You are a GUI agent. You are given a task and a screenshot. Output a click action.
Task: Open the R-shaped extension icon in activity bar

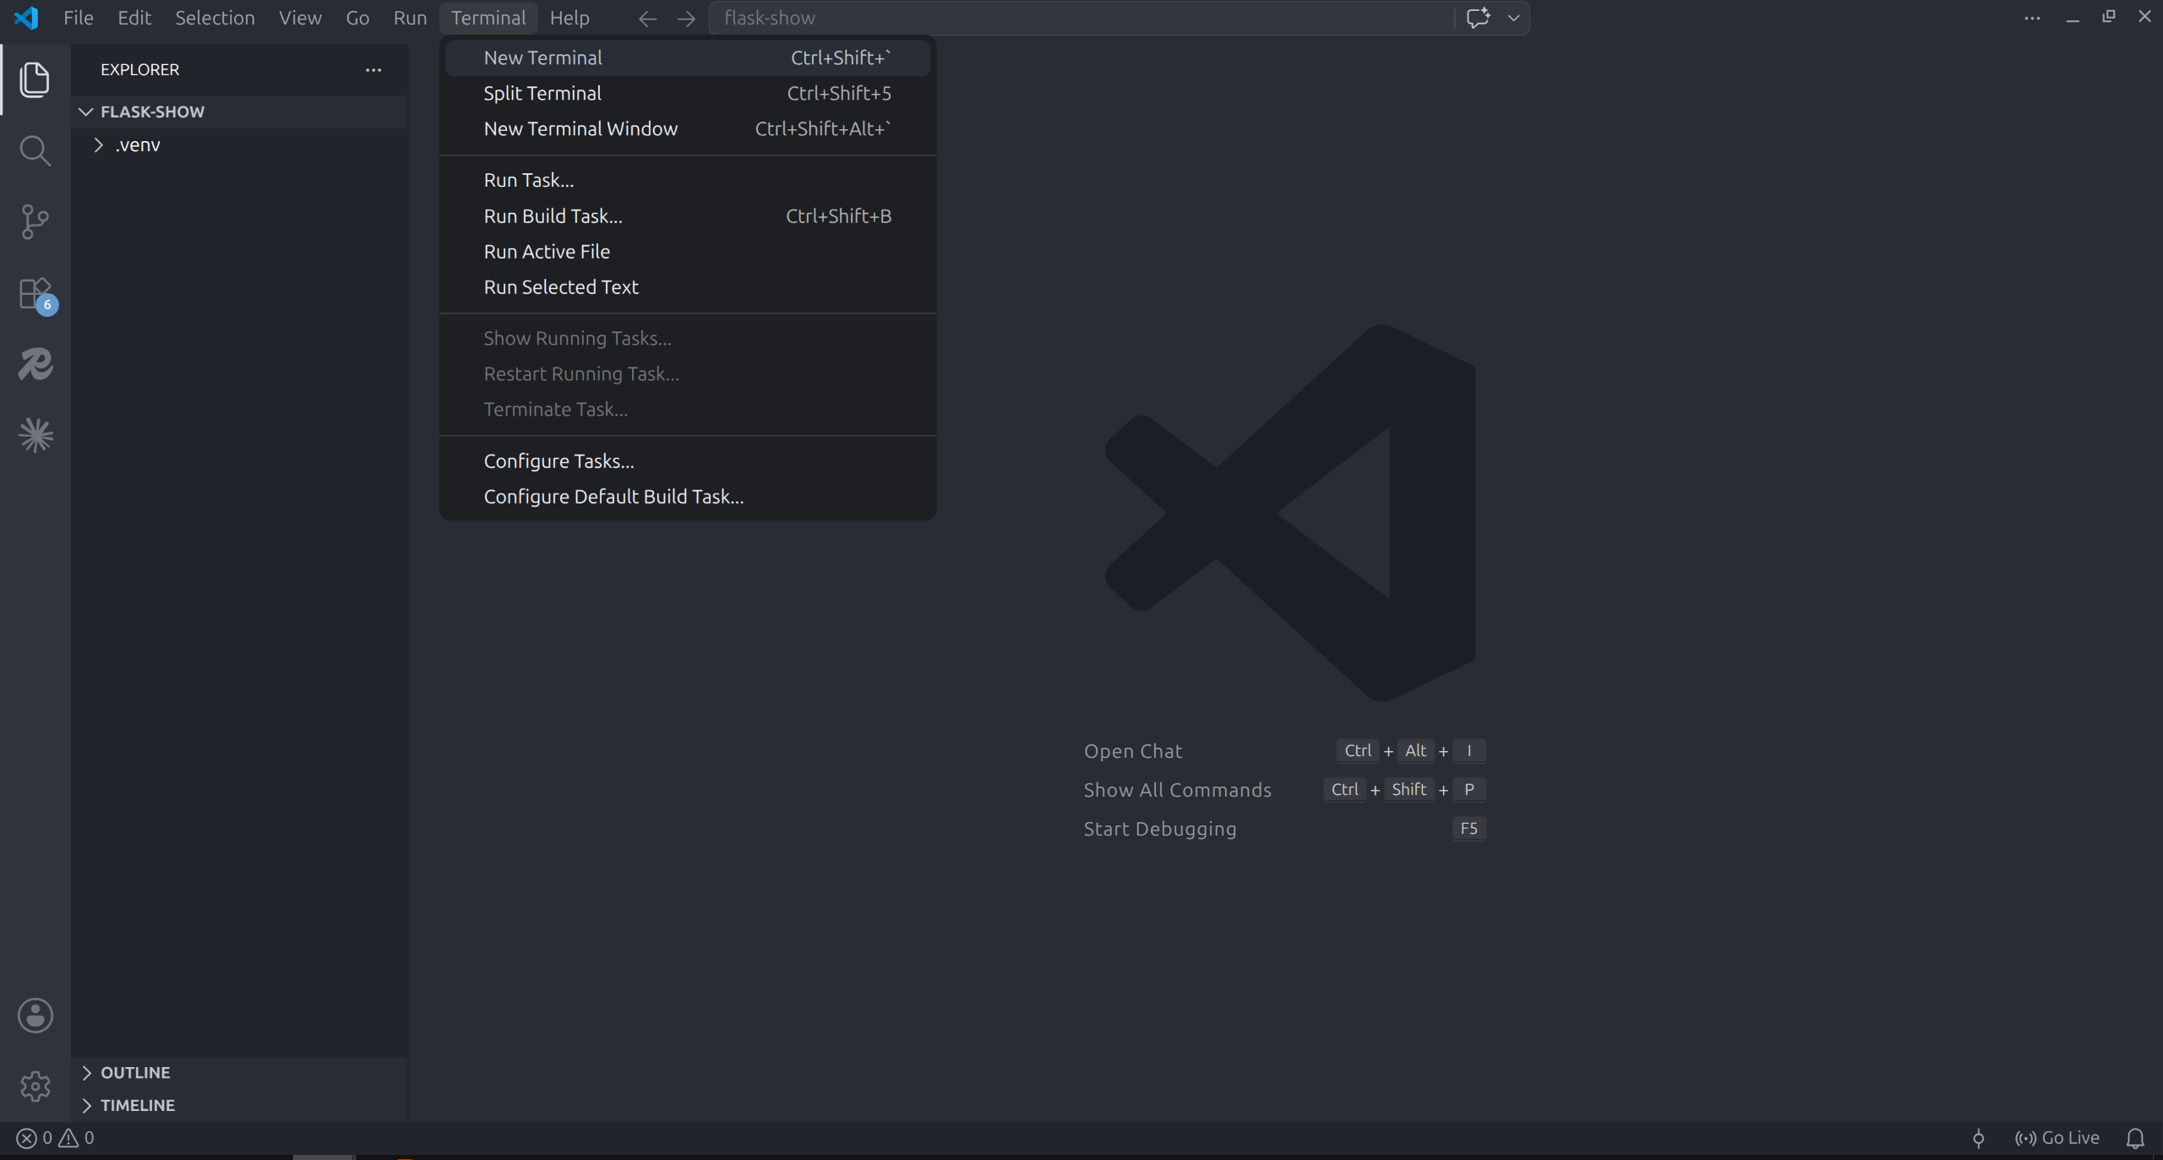coord(35,364)
